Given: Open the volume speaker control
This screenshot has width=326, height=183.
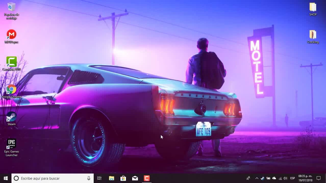Looking at the screenshot, I should pos(285,178).
